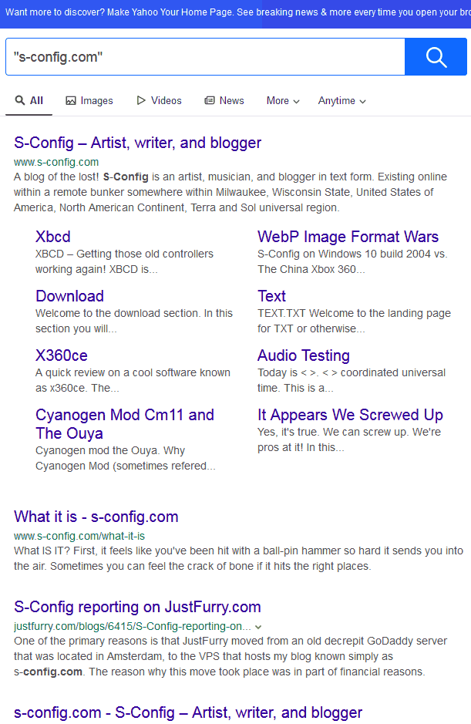Click the play triangle icon beside Videos
This screenshot has height=724, width=471.
point(141,100)
